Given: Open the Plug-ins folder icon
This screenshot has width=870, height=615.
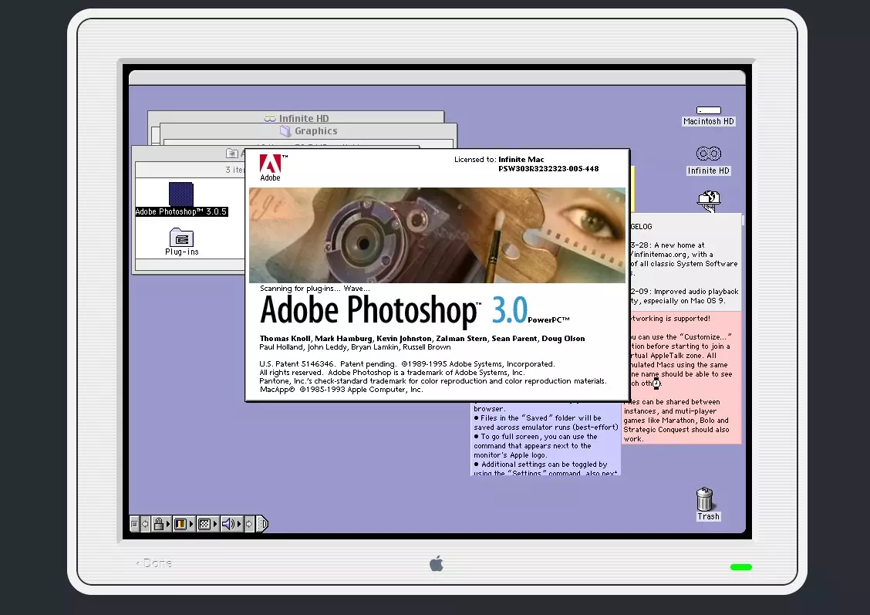Looking at the screenshot, I should pos(181,238).
